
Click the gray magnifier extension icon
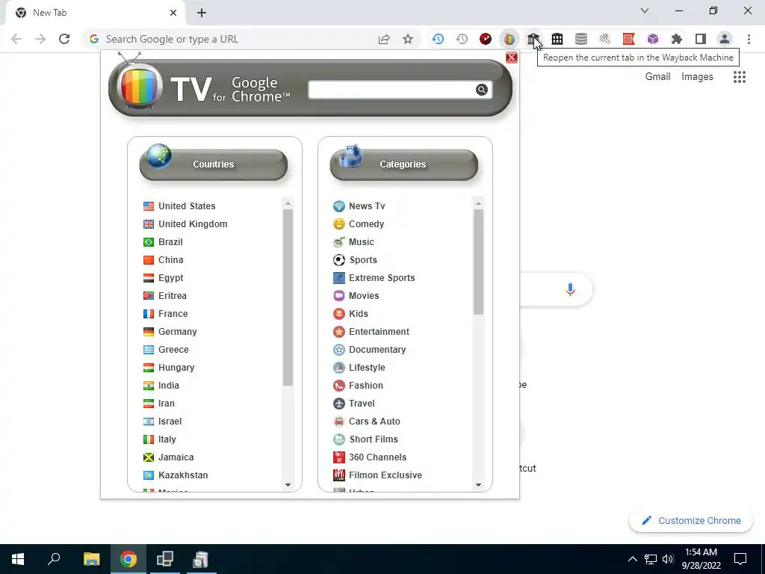[x=604, y=39]
